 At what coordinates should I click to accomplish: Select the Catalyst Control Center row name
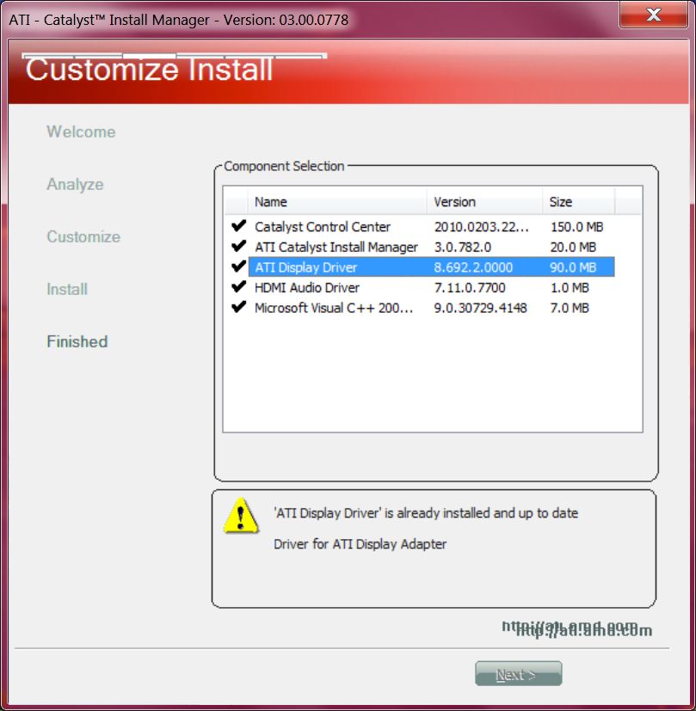[323, 227]
